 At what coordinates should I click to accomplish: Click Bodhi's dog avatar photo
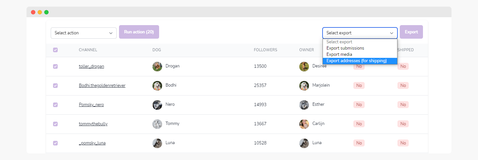[x=157, y=86]
